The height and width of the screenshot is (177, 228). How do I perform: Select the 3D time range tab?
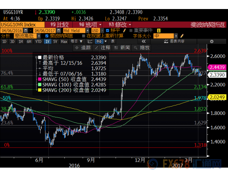(x=12, y=42)
